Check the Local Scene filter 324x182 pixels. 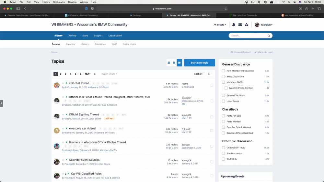click(x=223, y=101)
